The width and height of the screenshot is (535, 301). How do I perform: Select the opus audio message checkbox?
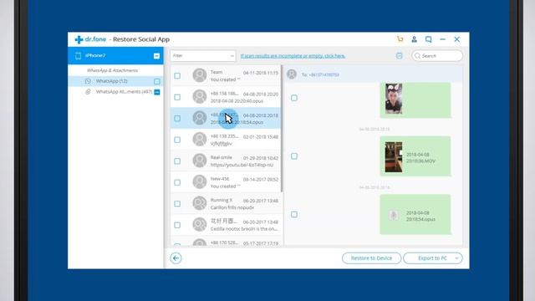(x=294, y=214)
